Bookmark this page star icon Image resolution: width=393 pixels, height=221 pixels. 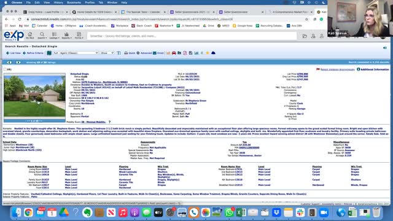click(x=306, y=19)
